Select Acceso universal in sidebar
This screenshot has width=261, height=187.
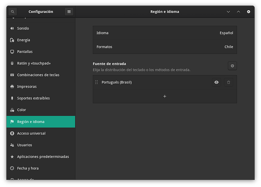[31, 134]
